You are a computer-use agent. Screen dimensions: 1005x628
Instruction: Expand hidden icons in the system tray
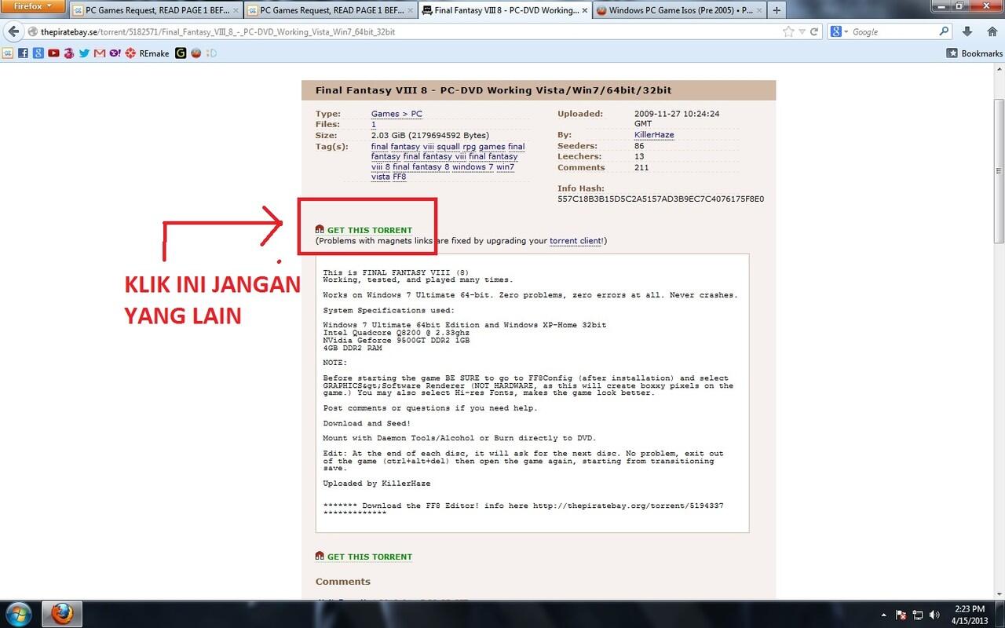(x=886, y=614)
